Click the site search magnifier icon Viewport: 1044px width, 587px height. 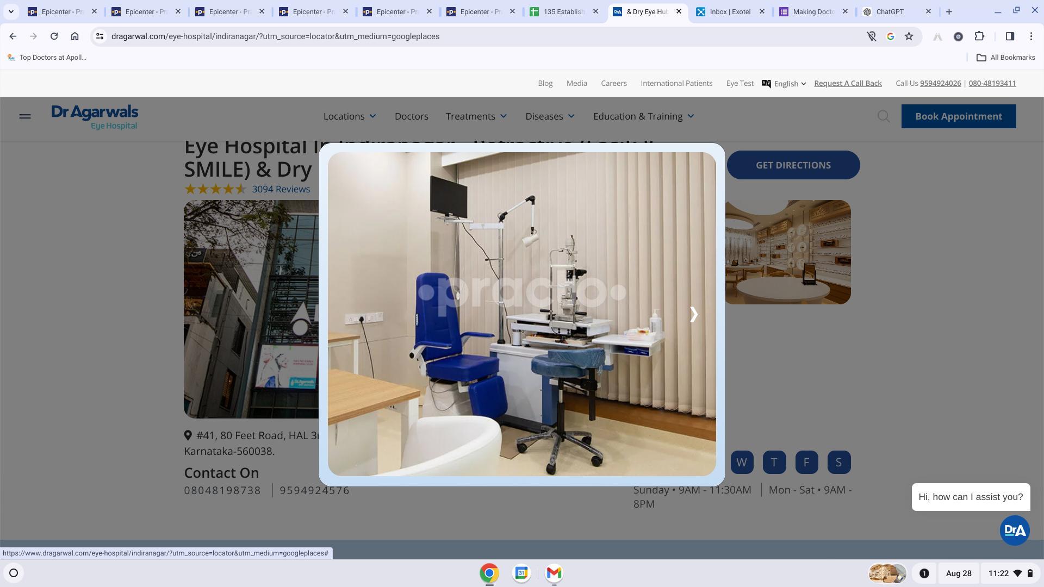pyautogui.click(x=884, y=116)
